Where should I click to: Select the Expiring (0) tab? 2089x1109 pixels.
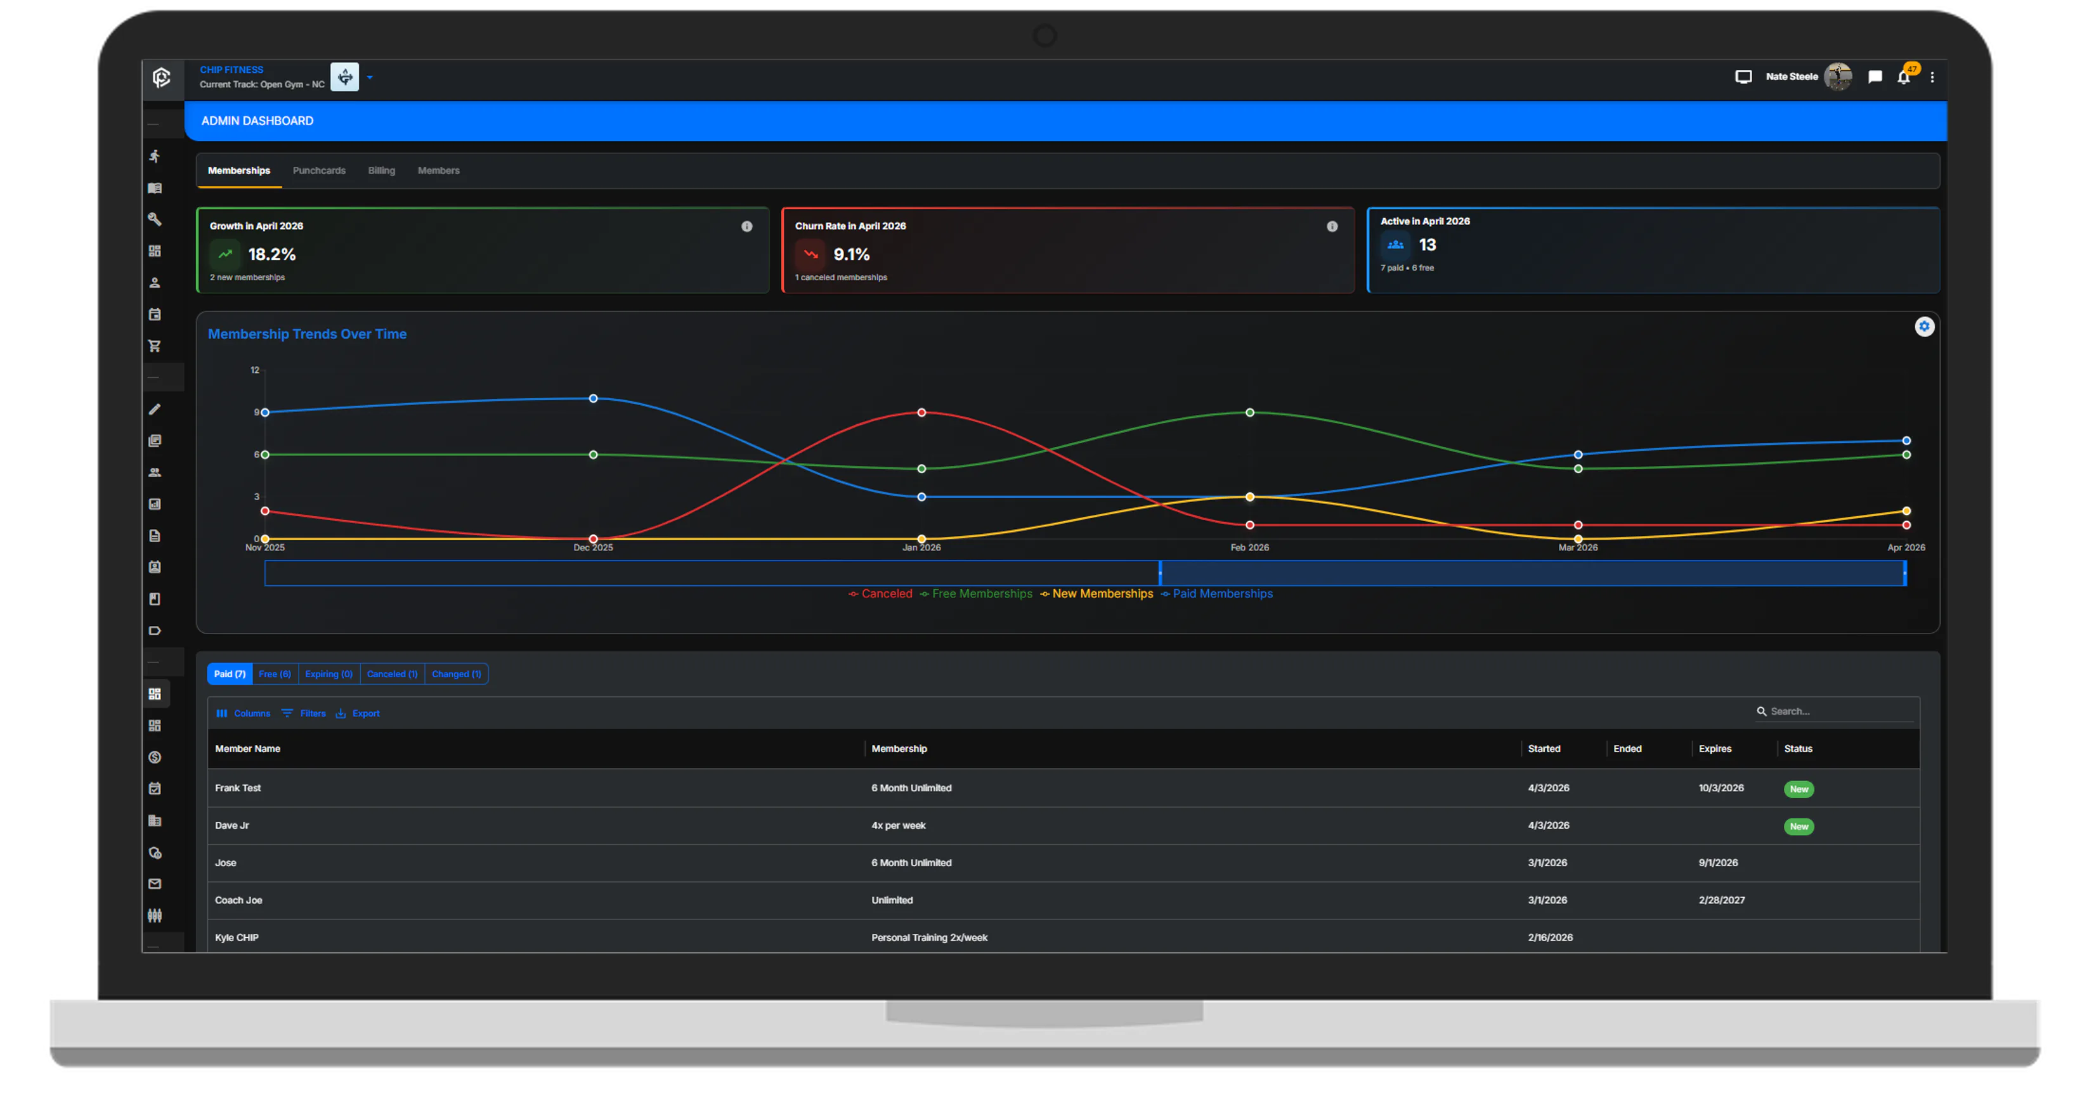tap(329, 675)
